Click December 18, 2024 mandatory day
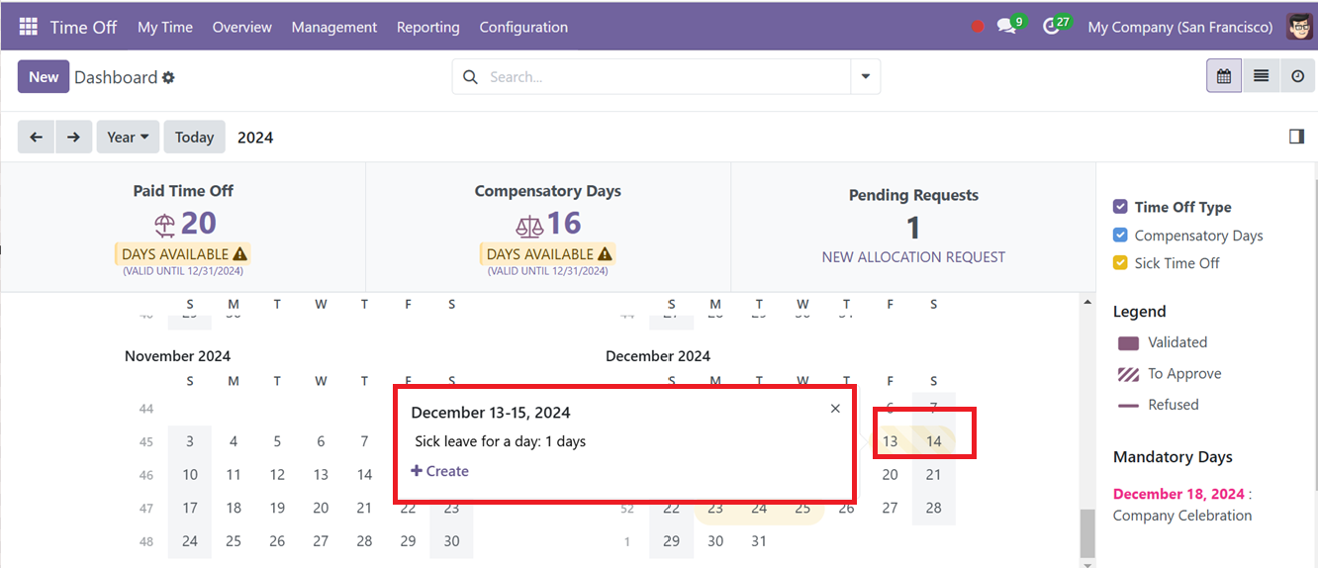Image resolution: width=1318 pixels, height=568 pixels. 1178,494
